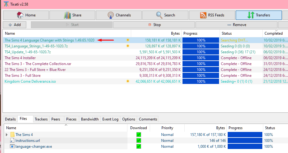Select The Sims 3 Complete Collection.rar transfer
Viewport: 288px width, 153px height.
click(38, 63)
